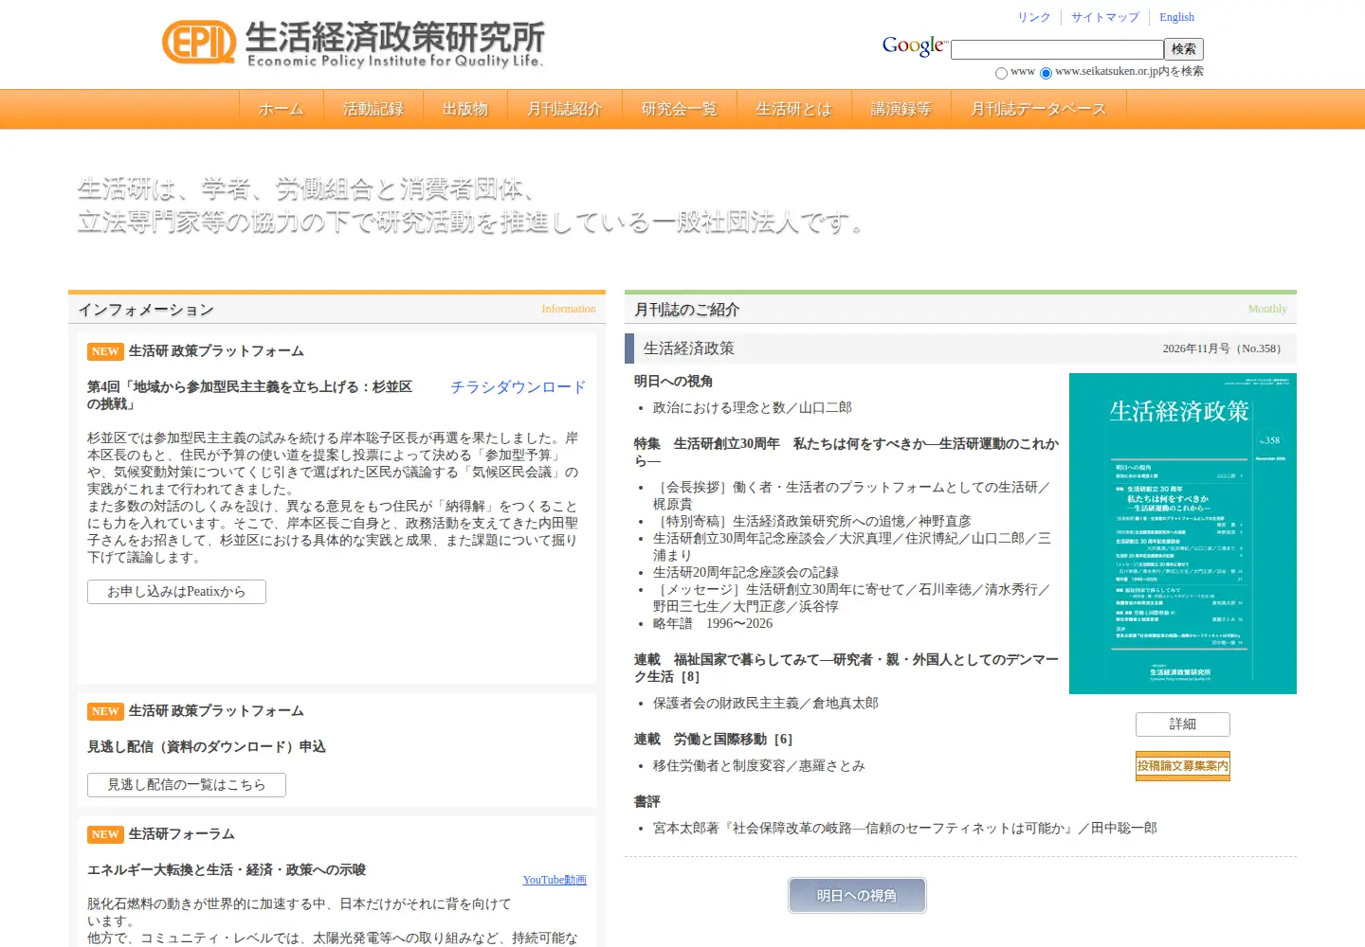Go to ホーム in the navigation bar
The height and width of the screenshot is (947, 1365).
point(282,109)
